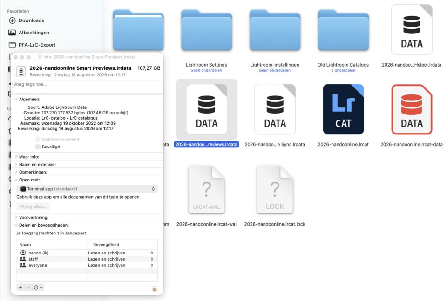Select the 2026-nandoonline.lrcat catalog icon
The height and width of the screenshot is (301, 447).
[x=343, y=109]
